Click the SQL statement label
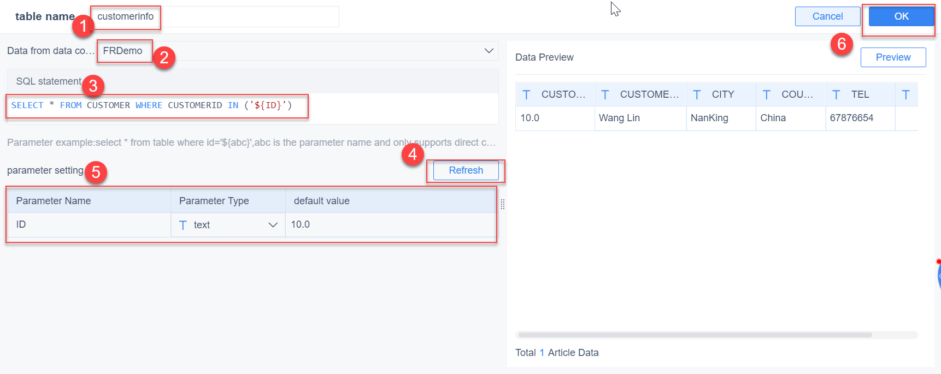Screen dimensions: 941x374 [x=49, y=81]
